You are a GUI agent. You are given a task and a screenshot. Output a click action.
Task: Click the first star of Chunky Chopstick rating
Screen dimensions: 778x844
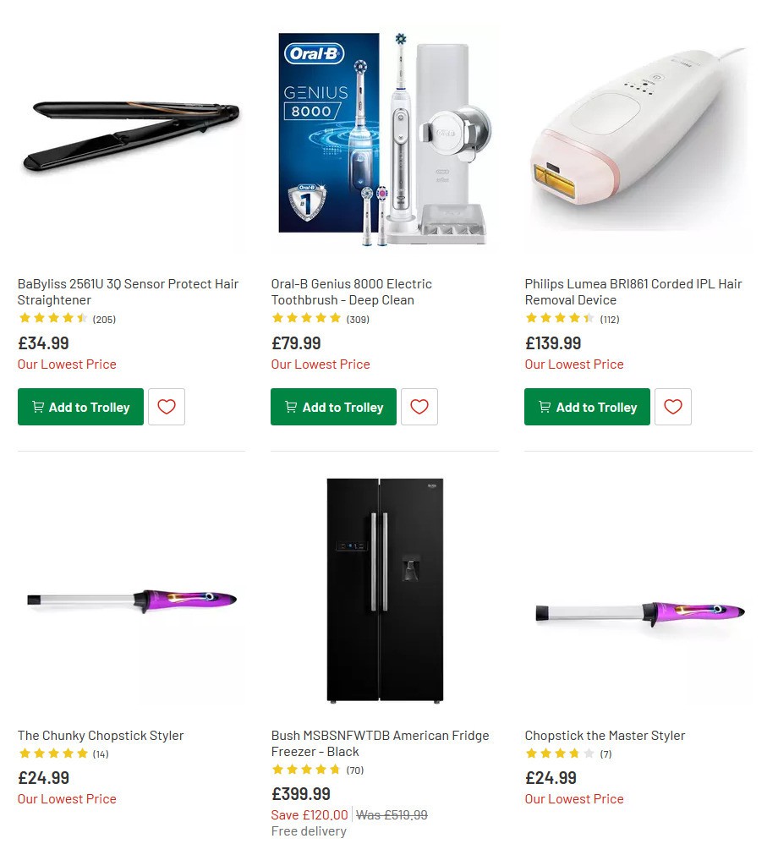24,754
